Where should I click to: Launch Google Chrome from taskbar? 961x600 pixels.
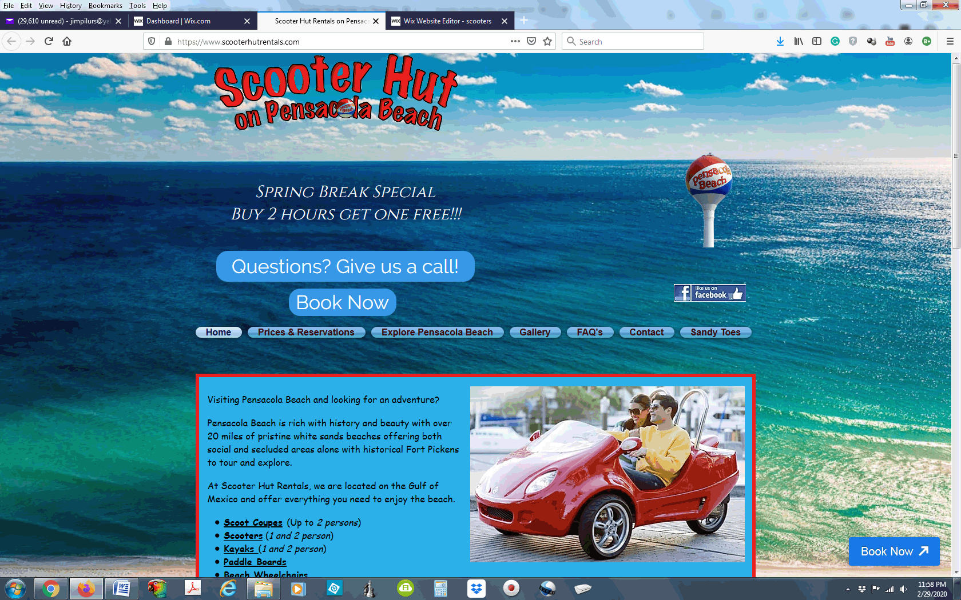(50, 588)
